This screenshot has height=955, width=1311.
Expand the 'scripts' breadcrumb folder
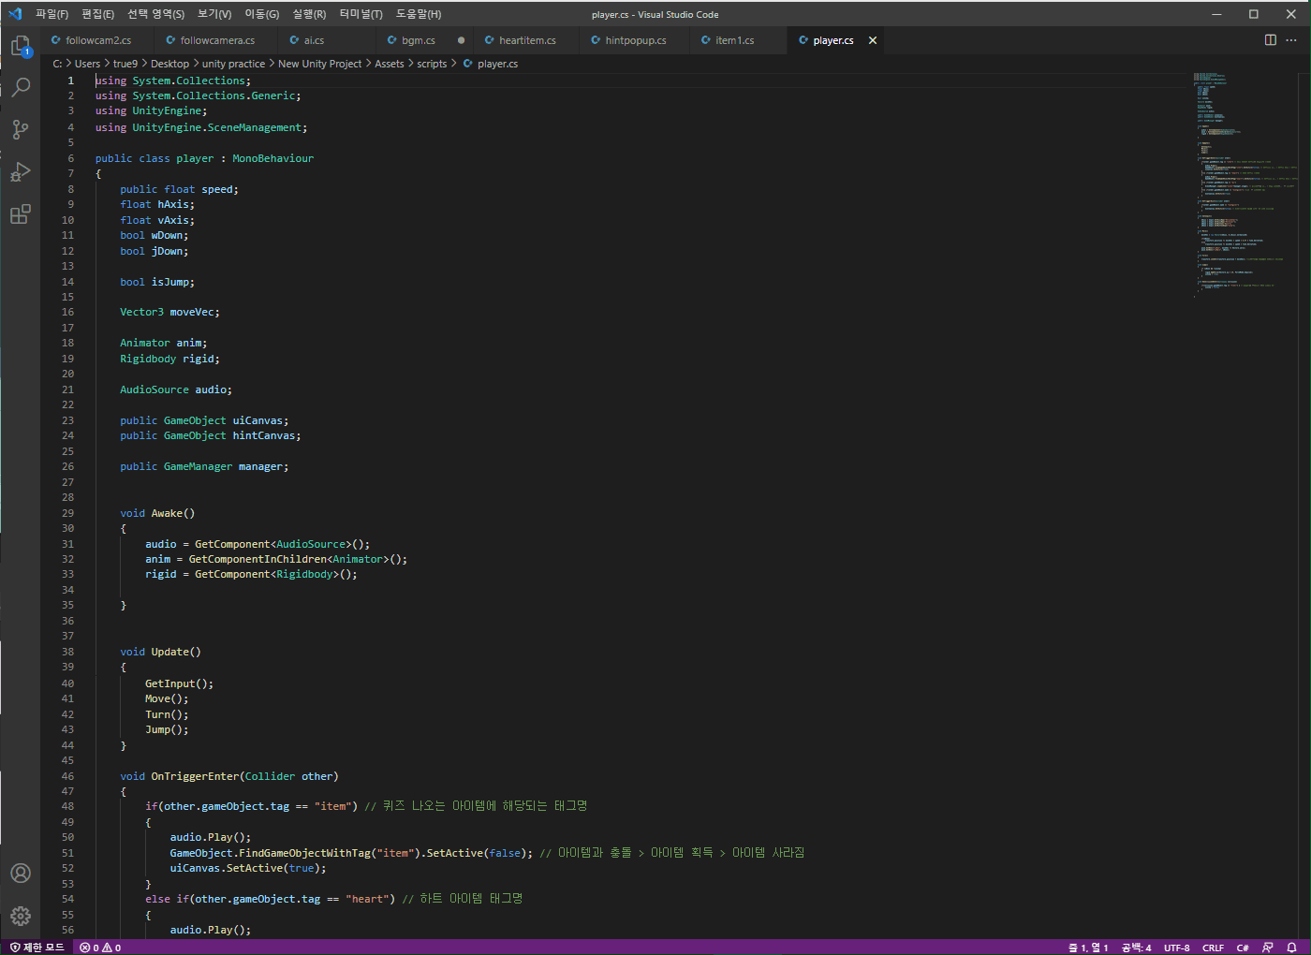(432, 64)
